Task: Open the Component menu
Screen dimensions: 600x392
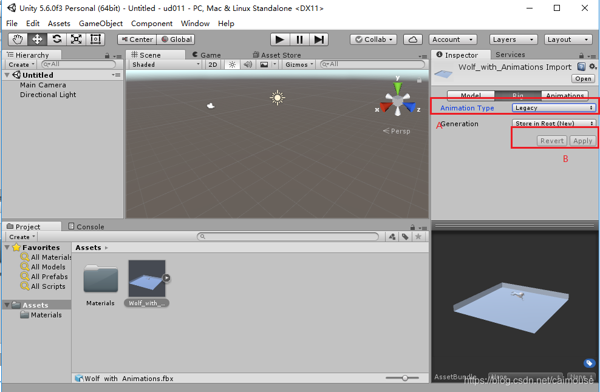Action: 152,23
